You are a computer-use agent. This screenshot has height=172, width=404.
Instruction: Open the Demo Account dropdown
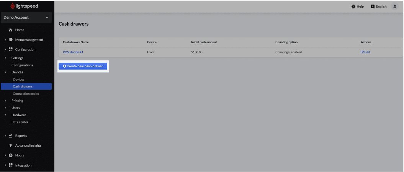(26, 18)
